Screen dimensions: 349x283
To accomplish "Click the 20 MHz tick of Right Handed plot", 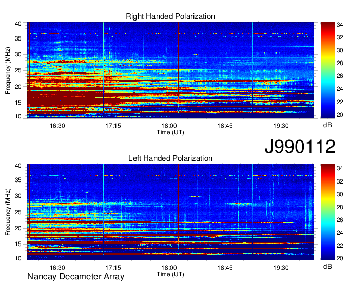I will pos(18,87).
